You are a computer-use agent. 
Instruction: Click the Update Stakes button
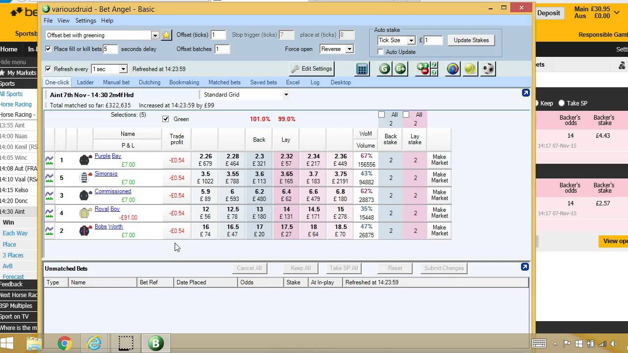click(x=471, y=40)
